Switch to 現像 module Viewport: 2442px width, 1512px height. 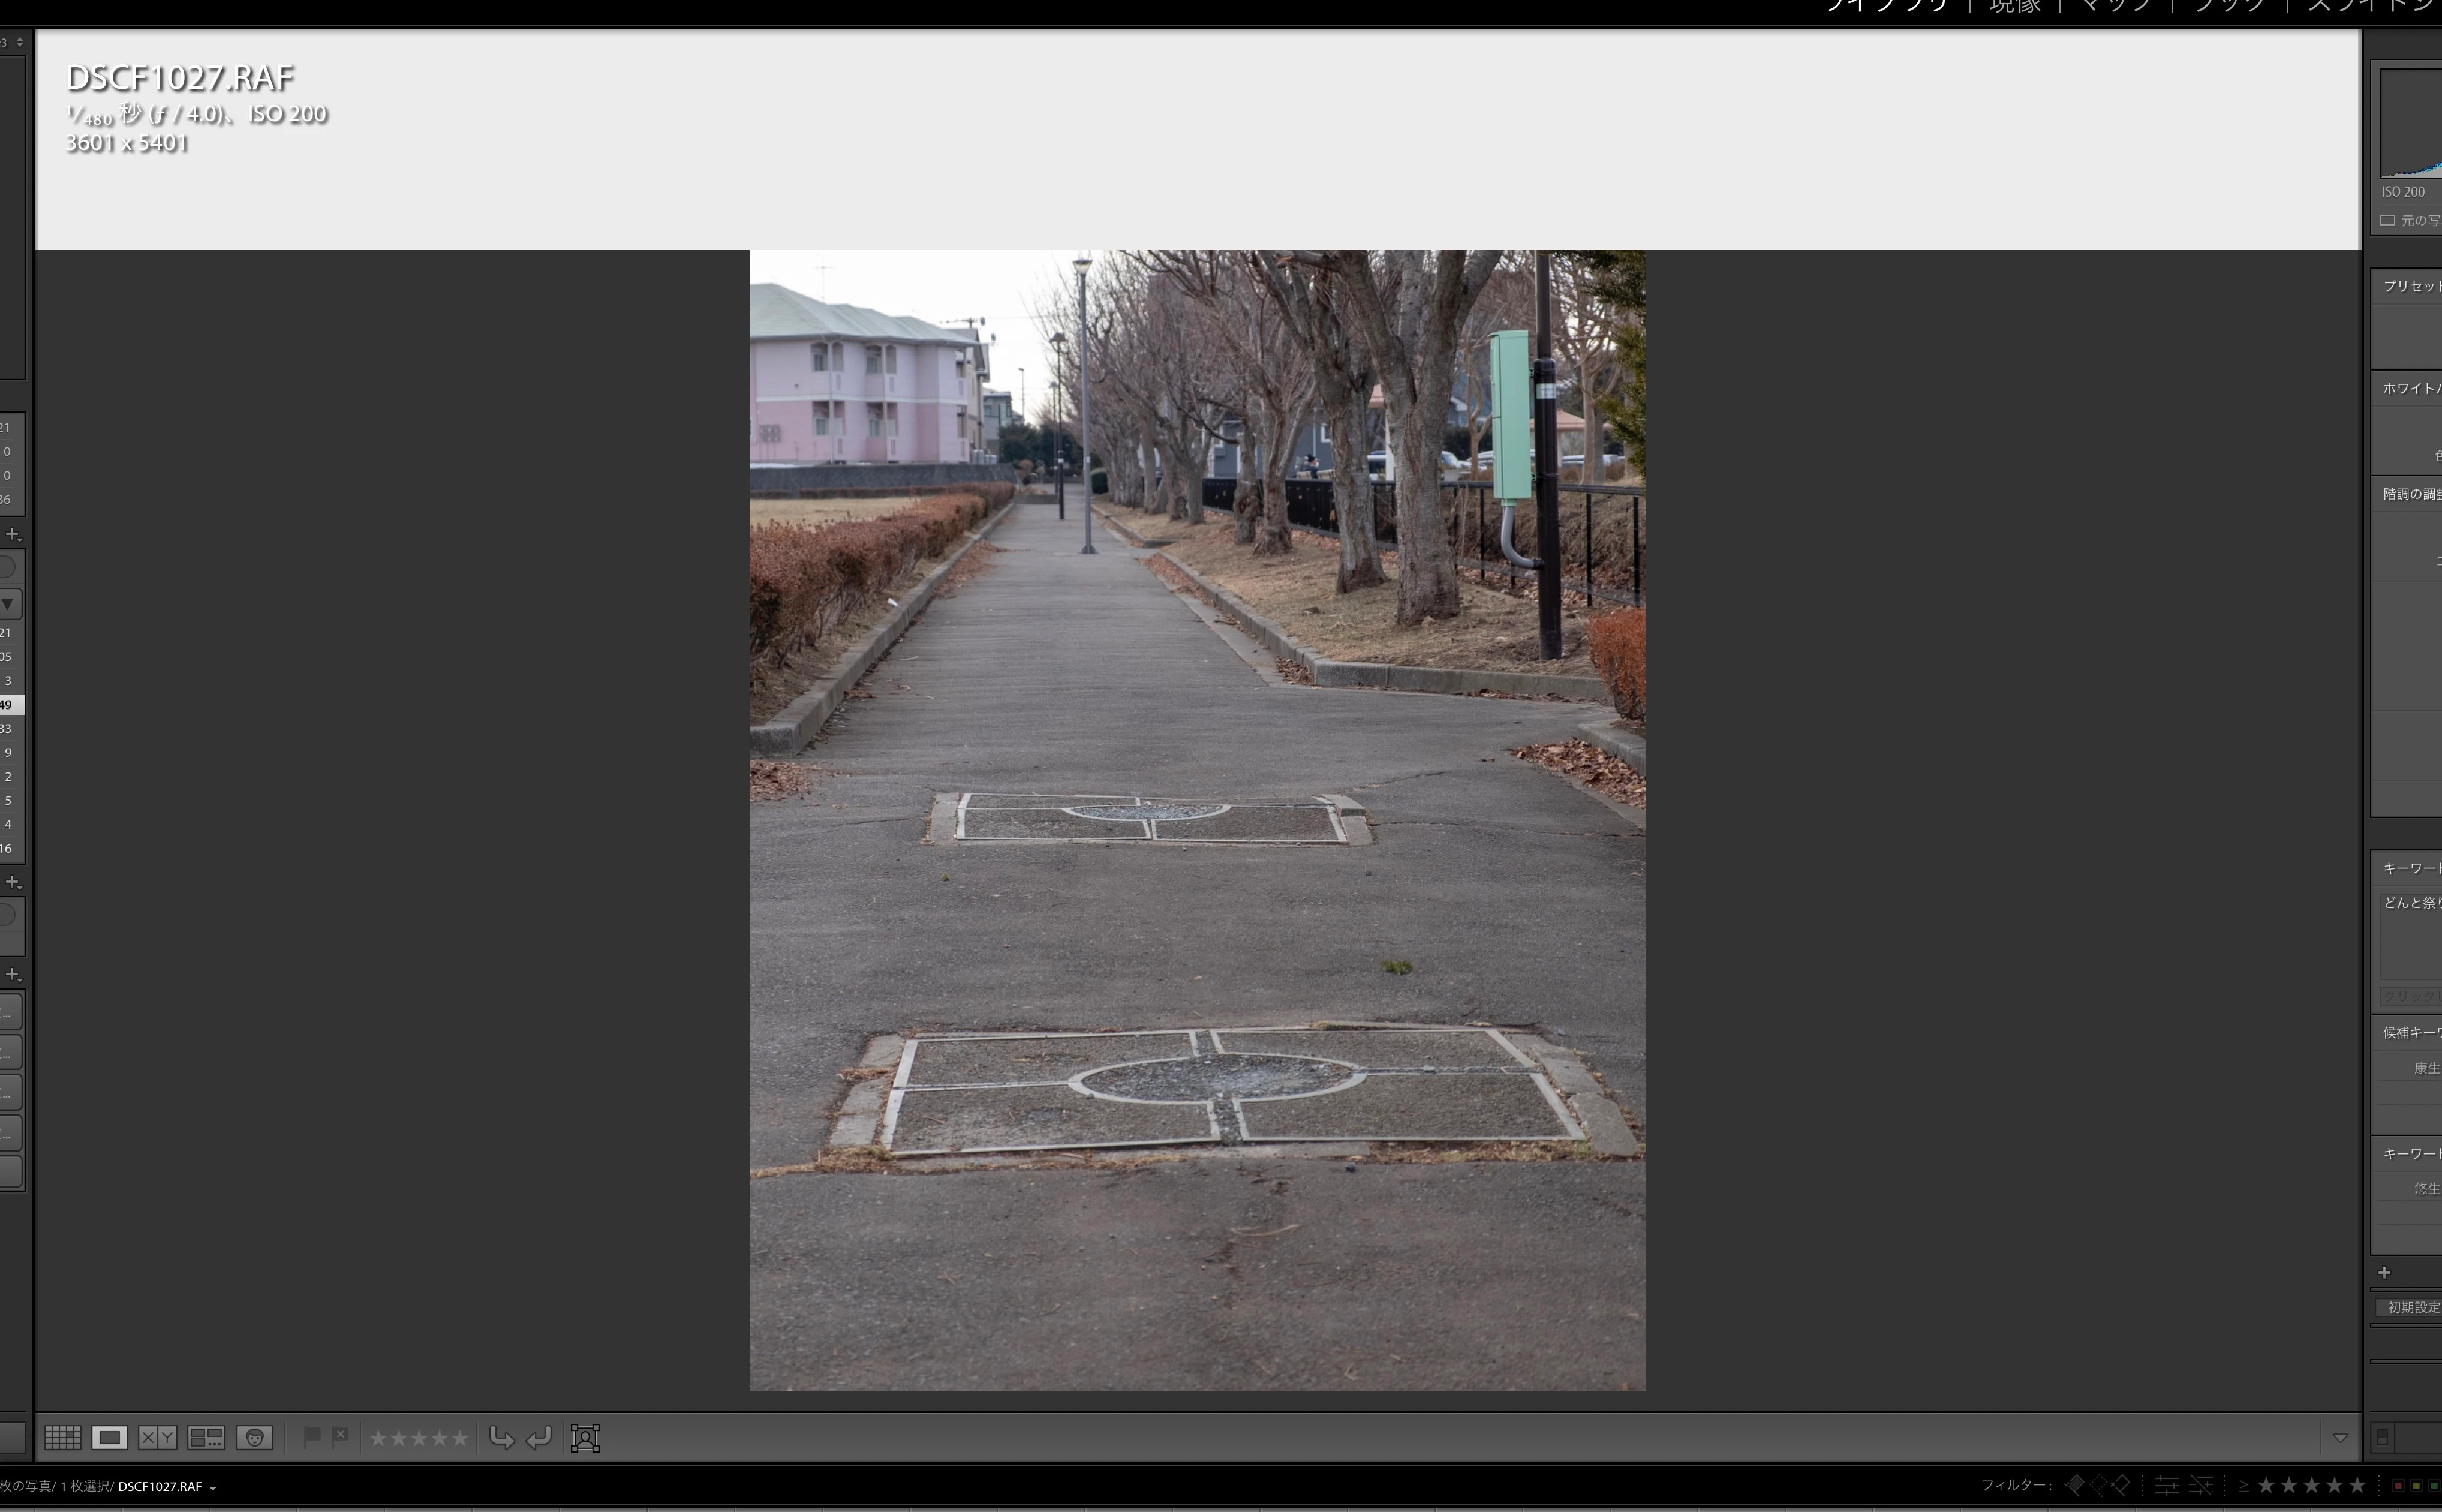click(x=2014, y=6)
